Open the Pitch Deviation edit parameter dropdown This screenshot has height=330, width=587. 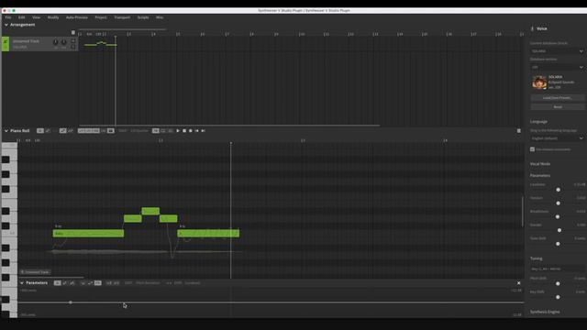[x=148, y=283]
